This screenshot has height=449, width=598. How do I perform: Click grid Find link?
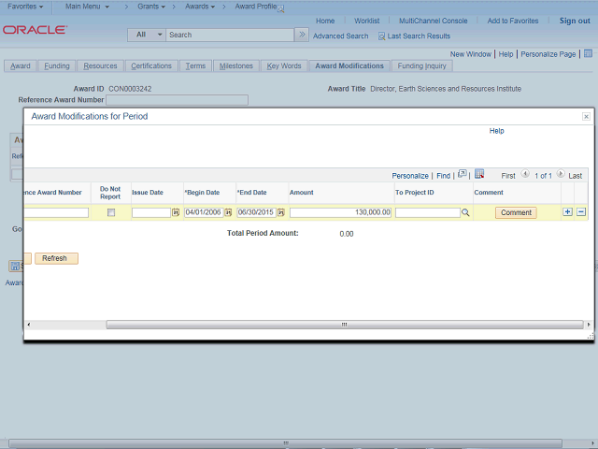pos(443,176)
